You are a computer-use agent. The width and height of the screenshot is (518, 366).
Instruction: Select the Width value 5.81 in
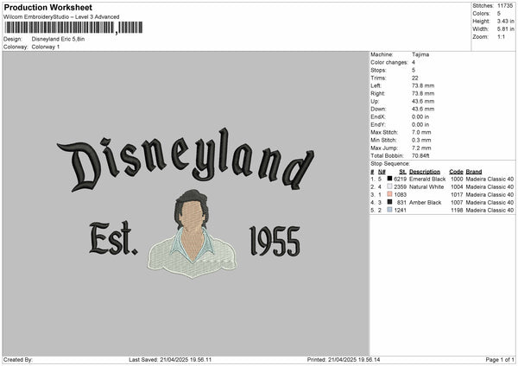pyautogui.click(x=505, y=29)
